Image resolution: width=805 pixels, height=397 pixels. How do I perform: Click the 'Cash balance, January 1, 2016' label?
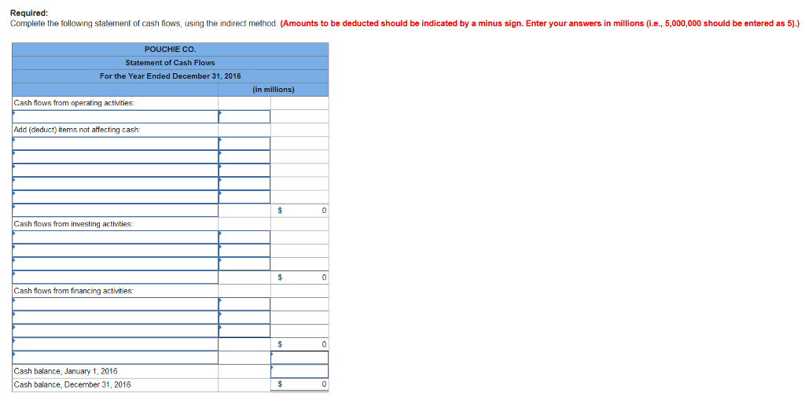[66, 371]
